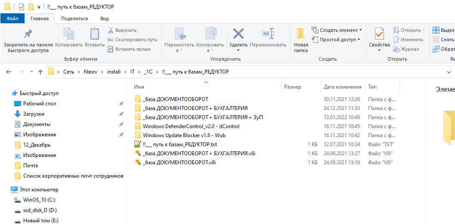The image size is (455, 224).
Task: Click Открыть in the ribbon
Action: point(409,30)
